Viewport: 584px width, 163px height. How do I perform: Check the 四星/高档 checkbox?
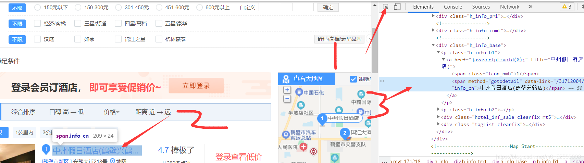118,23
